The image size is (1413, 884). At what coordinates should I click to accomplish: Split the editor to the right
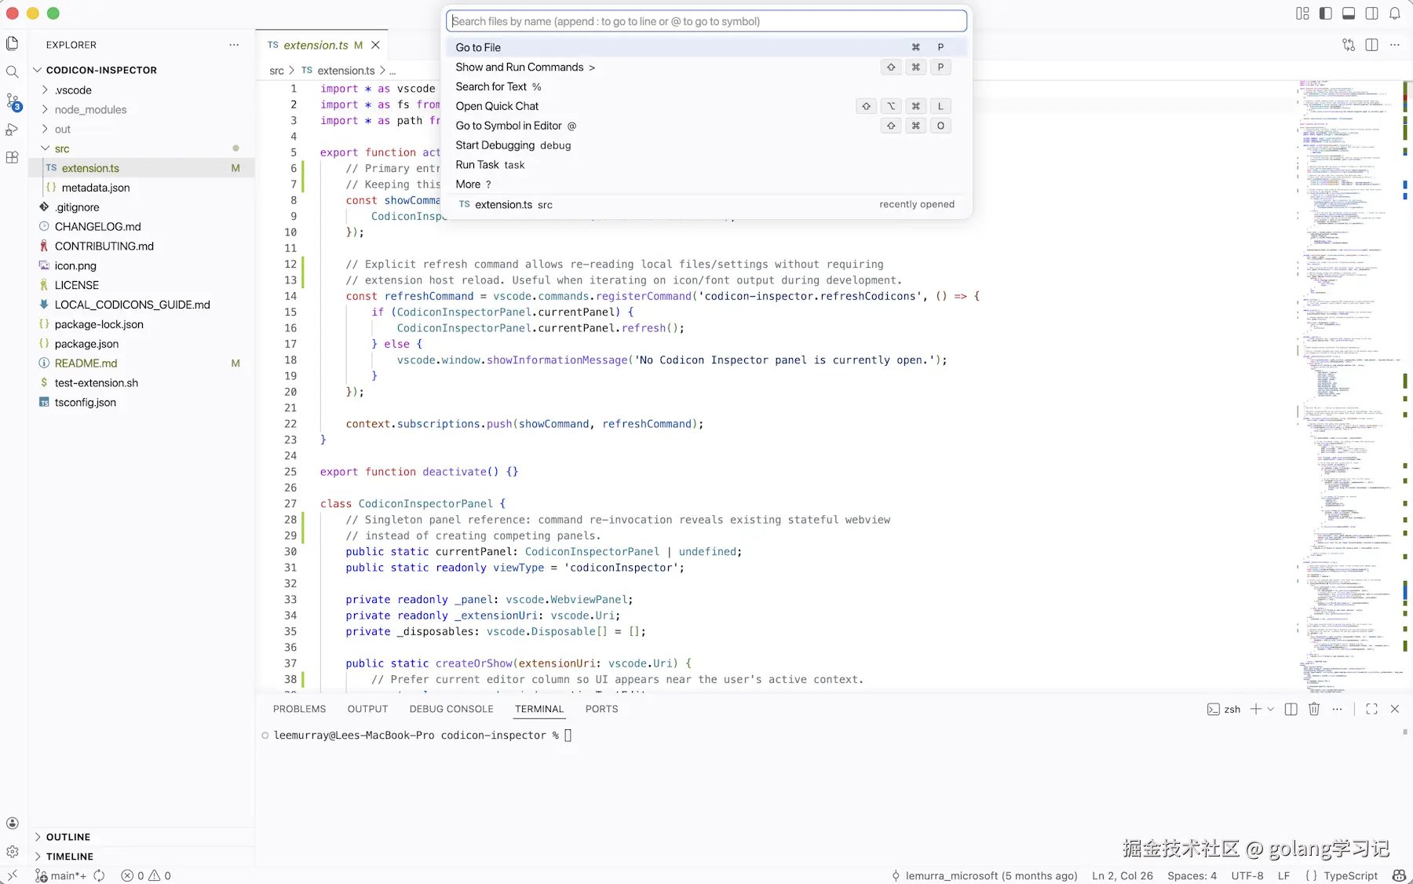(1371, 45)
